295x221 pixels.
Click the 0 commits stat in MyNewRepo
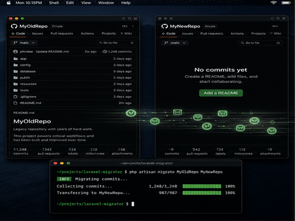tap(172, 151)
